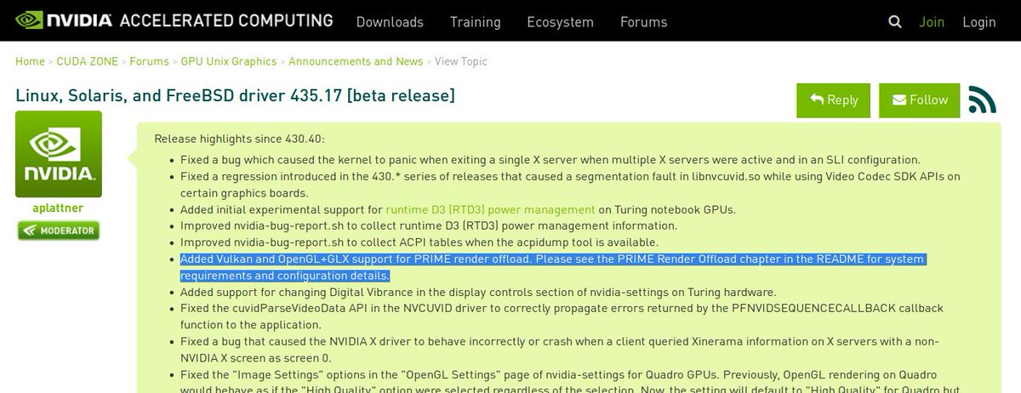Screen dimensions: 1021x393
Task: Go to Announcements and News breadcrumb
Action: point(356,61)
